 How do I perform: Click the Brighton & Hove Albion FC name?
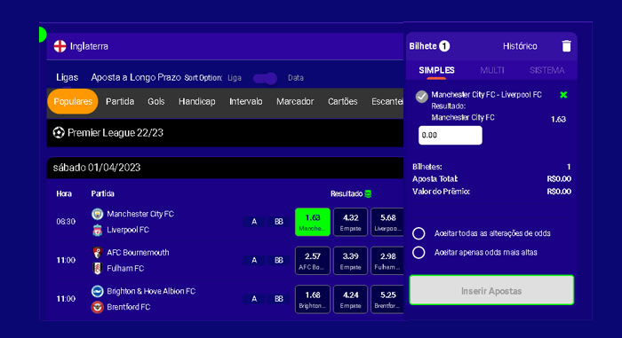pyautogui.click(x=151, y=291)
